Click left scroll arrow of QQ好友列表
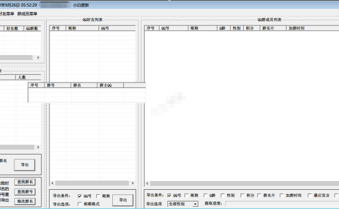 [x=52, y=183]
